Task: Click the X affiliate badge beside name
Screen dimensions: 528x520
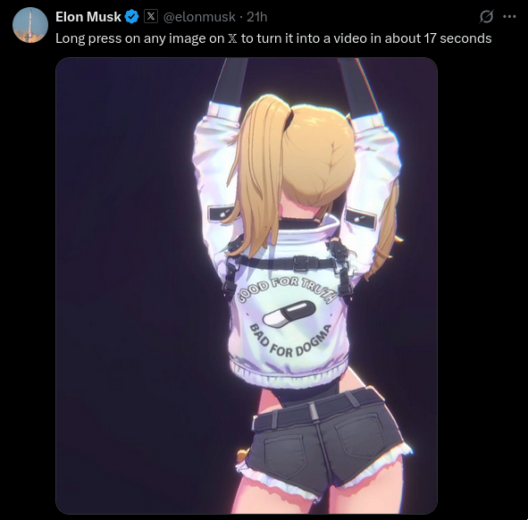Action: 151,16
